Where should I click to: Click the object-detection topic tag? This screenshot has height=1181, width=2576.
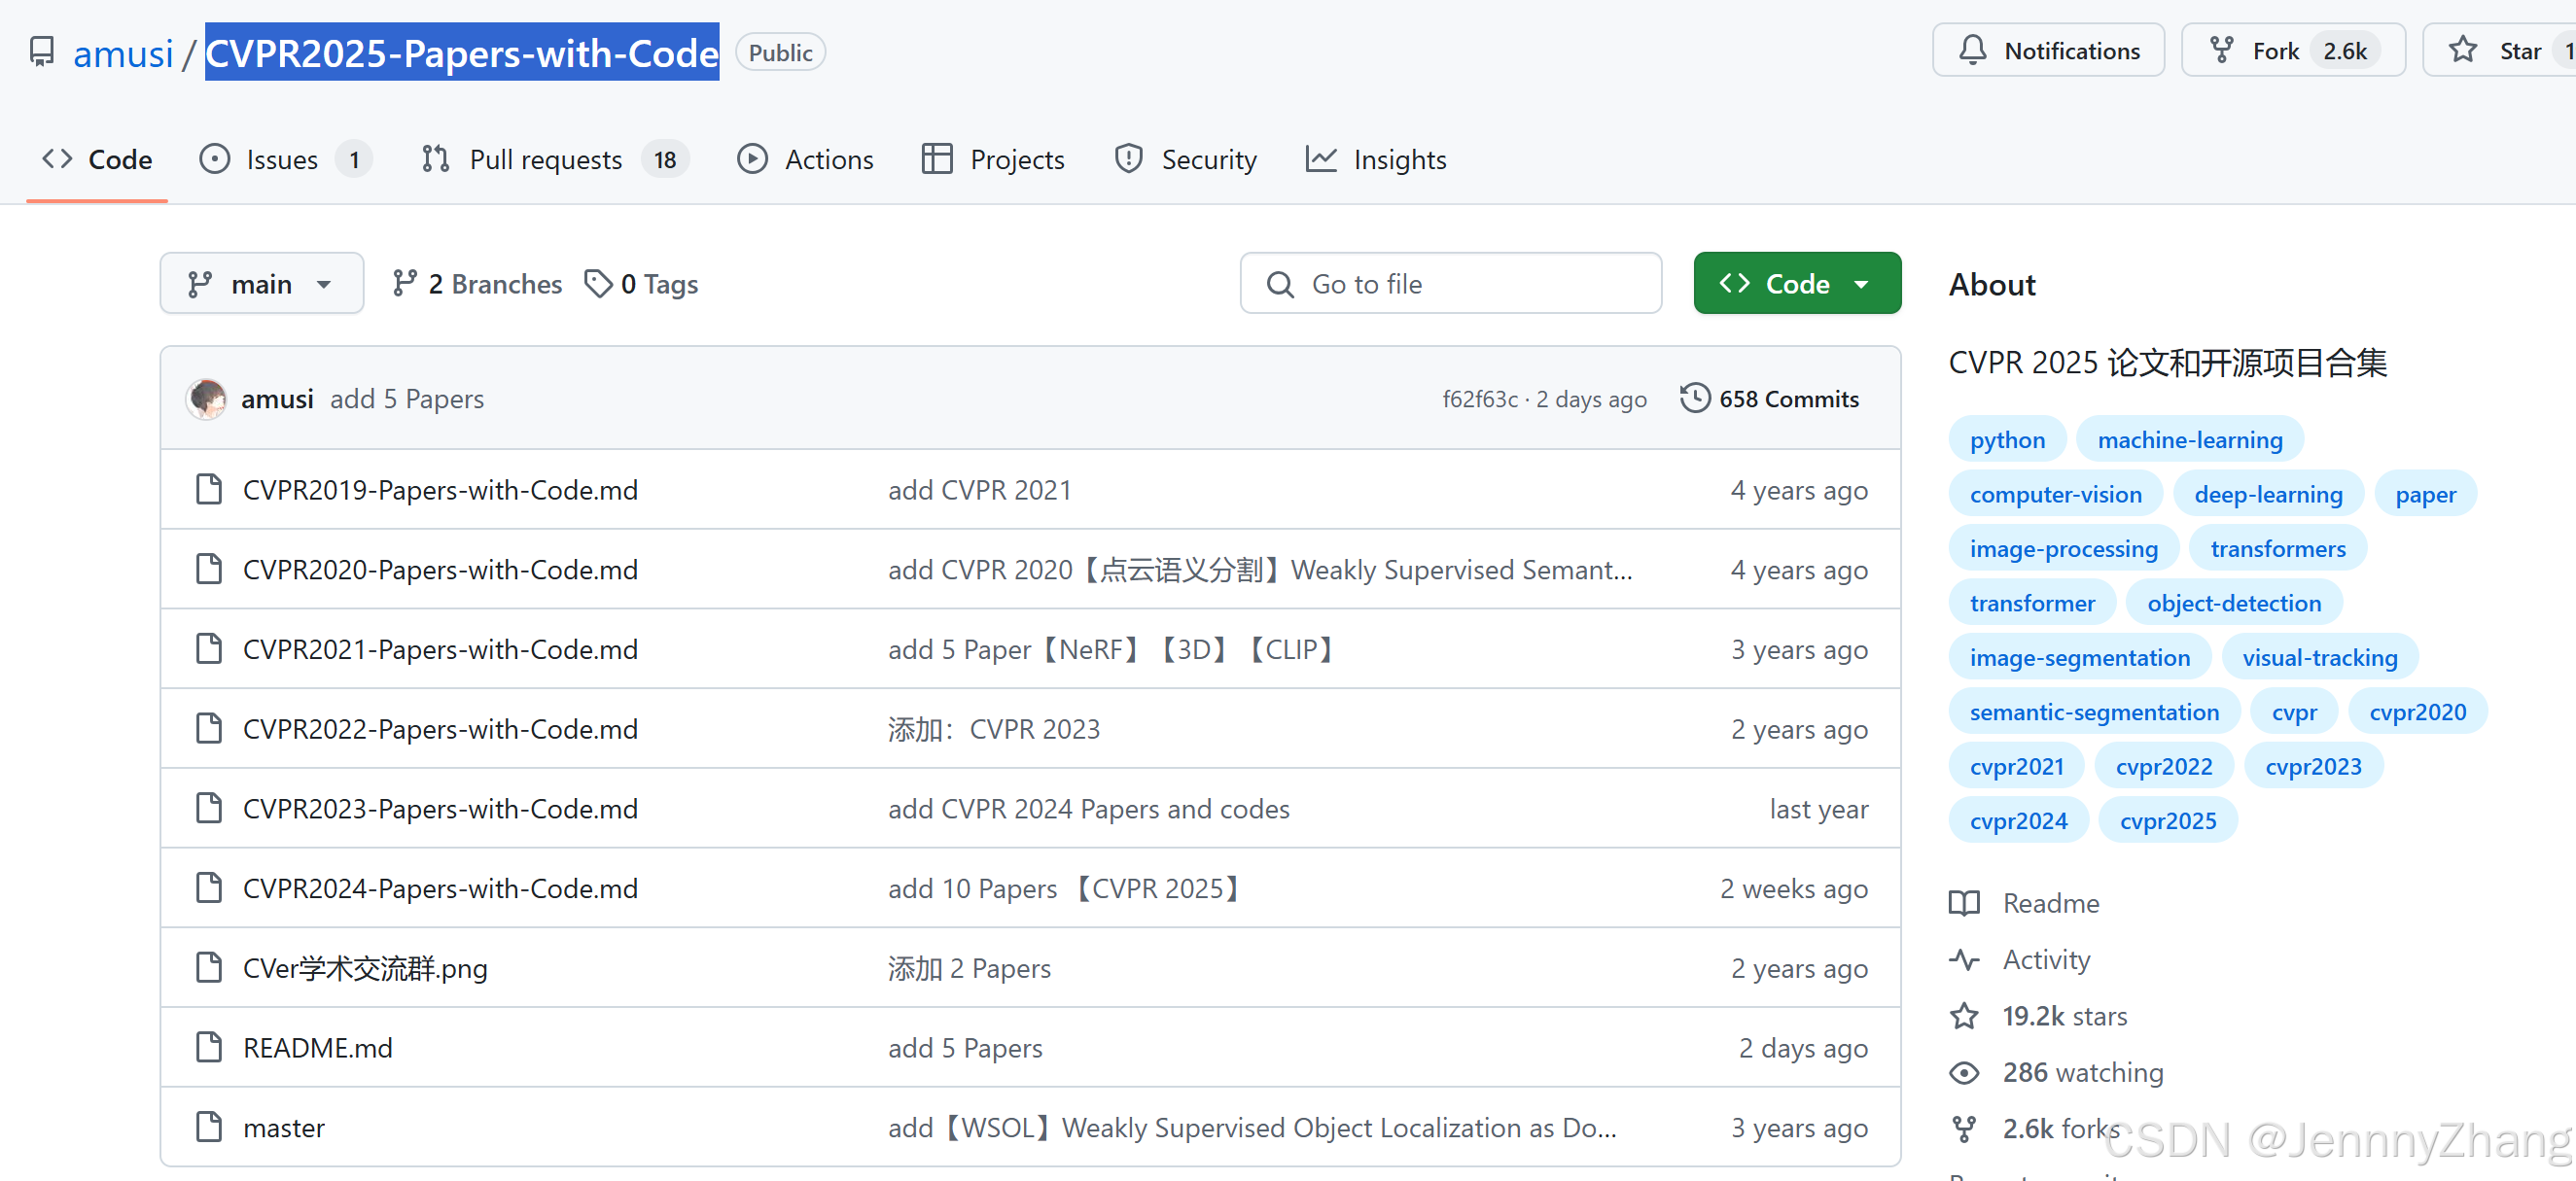[x=2233, y=604]
